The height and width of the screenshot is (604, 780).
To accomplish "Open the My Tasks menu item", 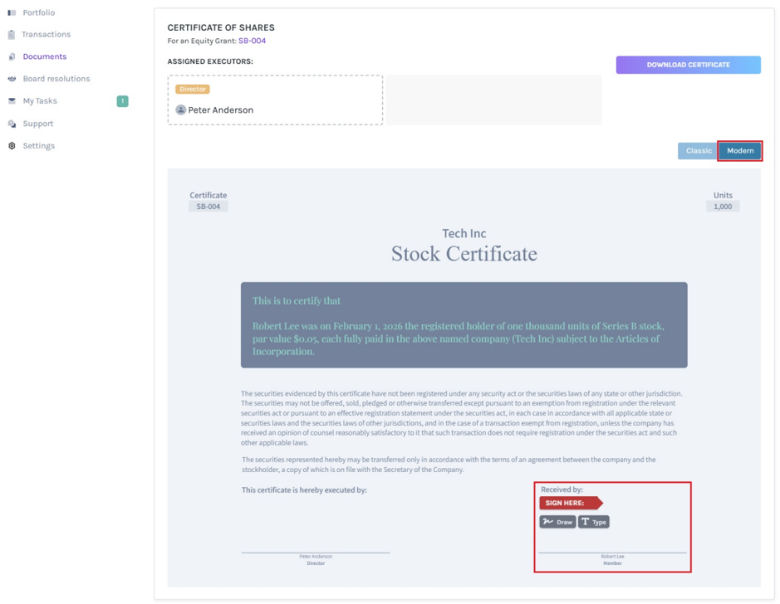I will (40, 101).
